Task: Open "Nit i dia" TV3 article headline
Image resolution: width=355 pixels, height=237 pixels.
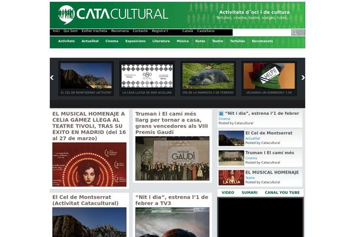Action: (172, 200)
